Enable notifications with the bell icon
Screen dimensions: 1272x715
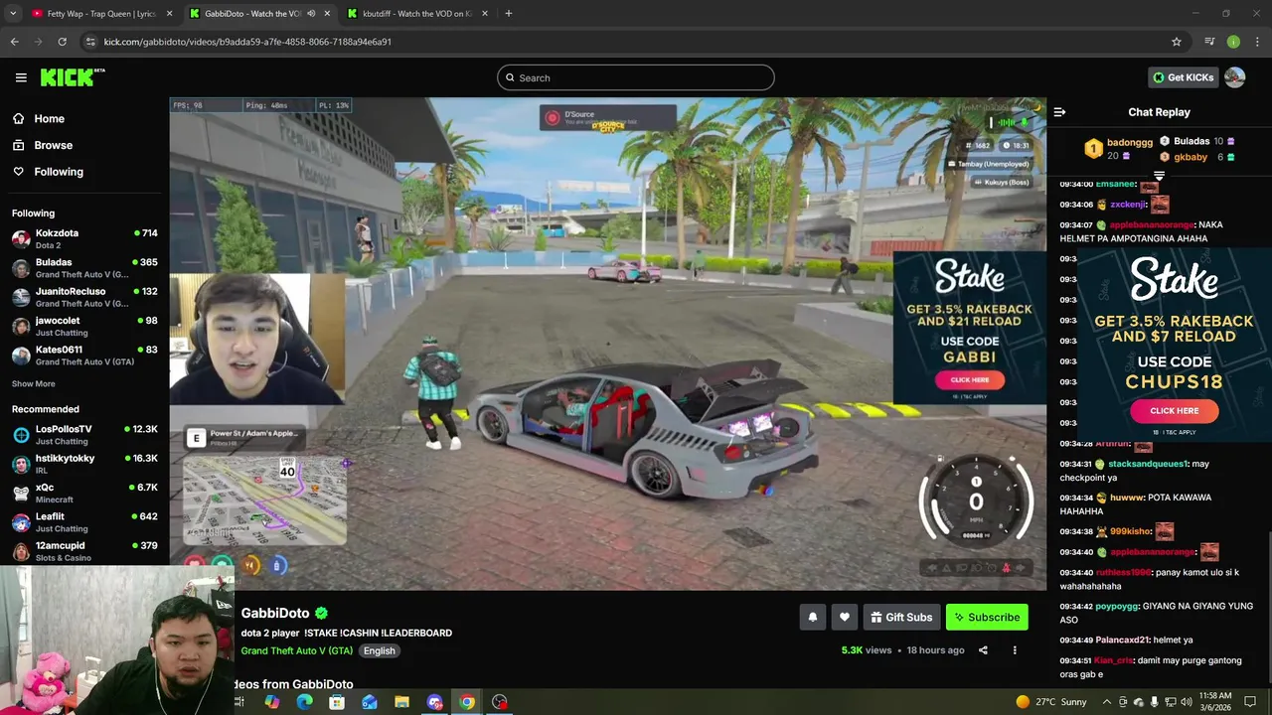[813, 617]
